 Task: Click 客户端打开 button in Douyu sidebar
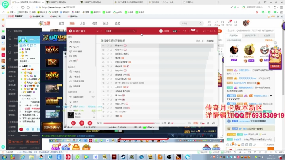(15, 141)
